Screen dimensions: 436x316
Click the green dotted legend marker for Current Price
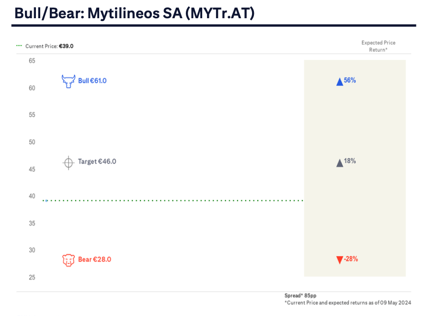click(x=19, y=46)
